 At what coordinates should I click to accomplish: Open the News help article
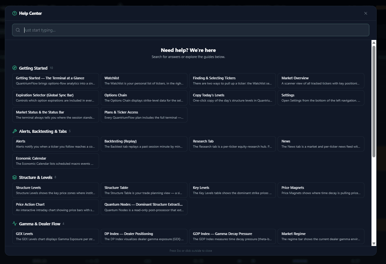tap(321, 144)
